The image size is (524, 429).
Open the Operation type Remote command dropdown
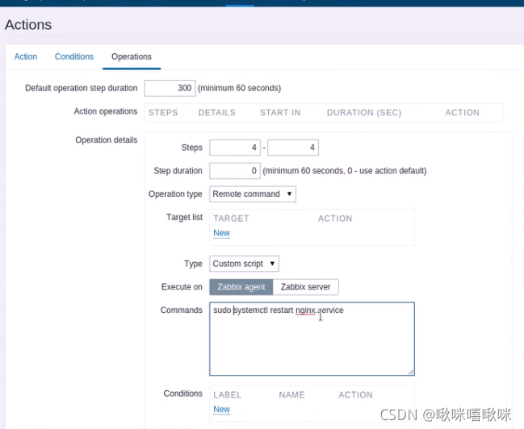253,194
